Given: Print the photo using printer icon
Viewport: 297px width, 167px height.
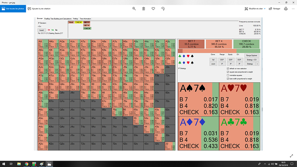Looking at the screenshot, I should (x=286, y=9).
